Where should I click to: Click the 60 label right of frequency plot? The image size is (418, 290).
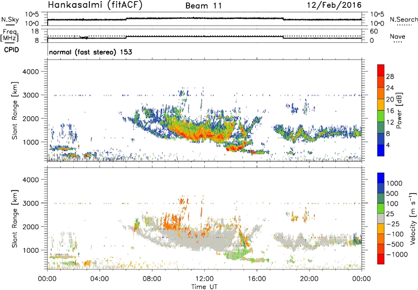pos(374,31)
